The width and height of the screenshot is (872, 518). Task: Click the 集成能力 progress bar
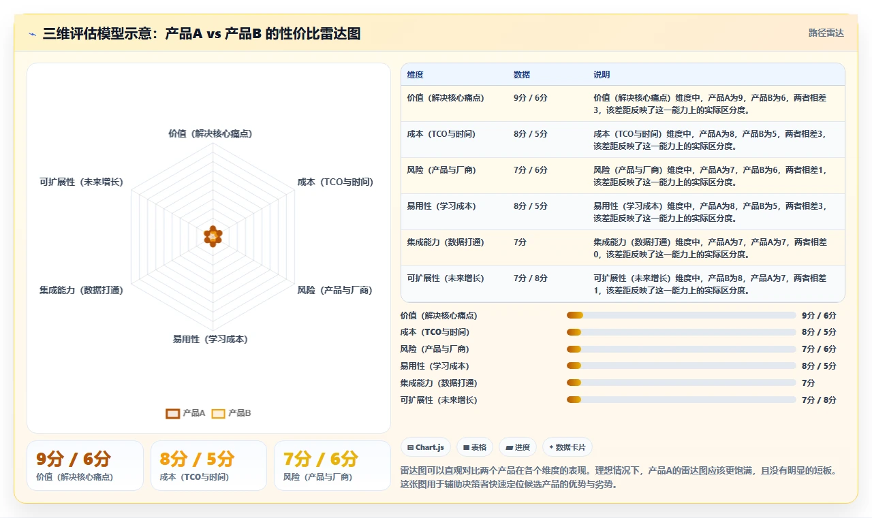[681, 383]
